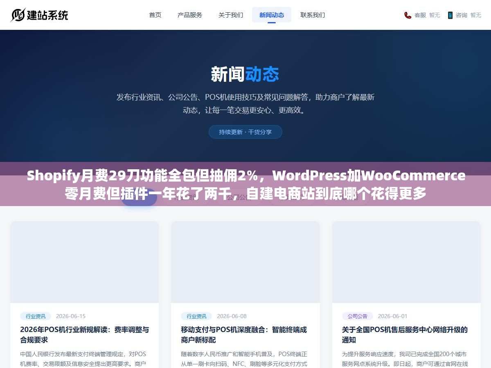Screen dimensions: 491x368
Task: Open the thumbnail of the 售后服务中心网络升级 card
Action: pos(406,262)
